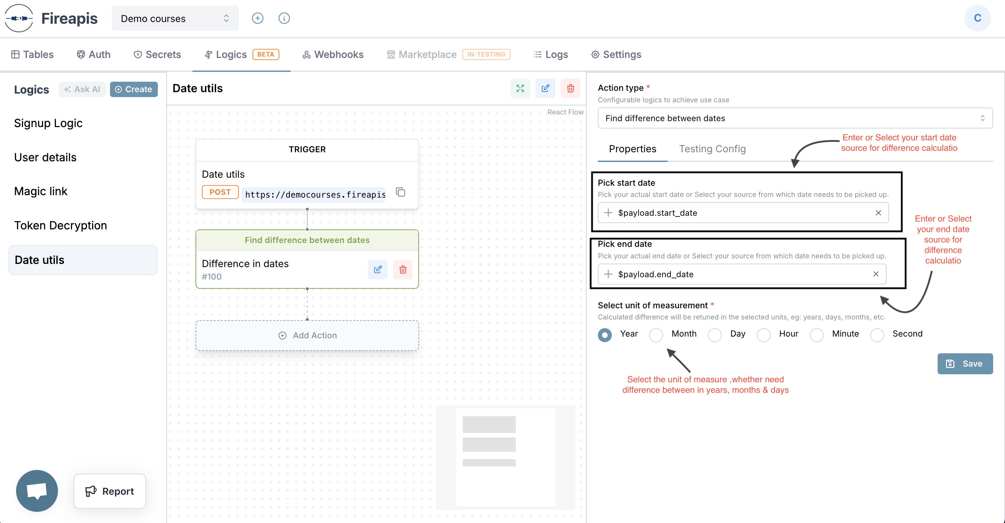Choose the Second unit radio button
This screenshot has height=523, width=1005.
876,334
